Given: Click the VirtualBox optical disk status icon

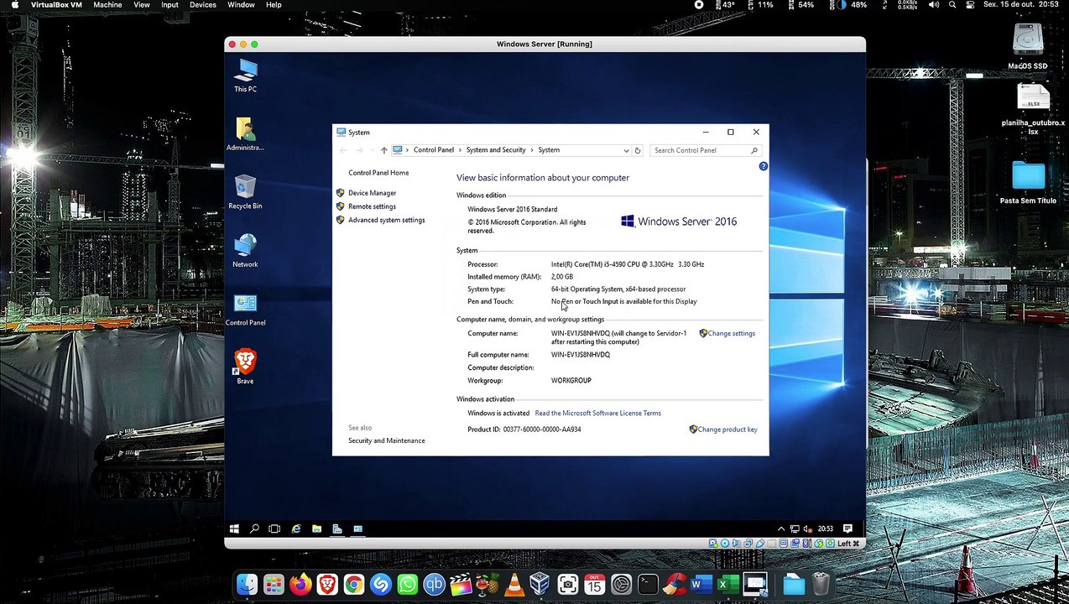Looking at the screenshot, I should pyautogui.click(x=725, y=544).
